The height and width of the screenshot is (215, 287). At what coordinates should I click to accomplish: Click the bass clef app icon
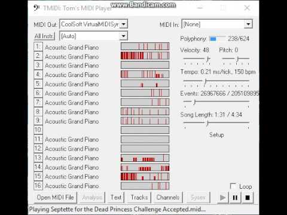[36, 8]
